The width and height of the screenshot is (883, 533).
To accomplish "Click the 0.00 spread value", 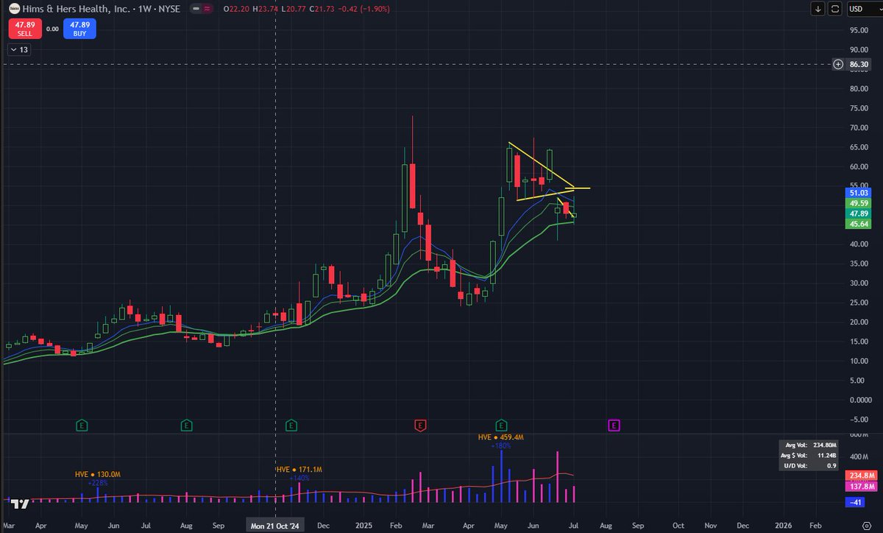I will coord(52,29).
